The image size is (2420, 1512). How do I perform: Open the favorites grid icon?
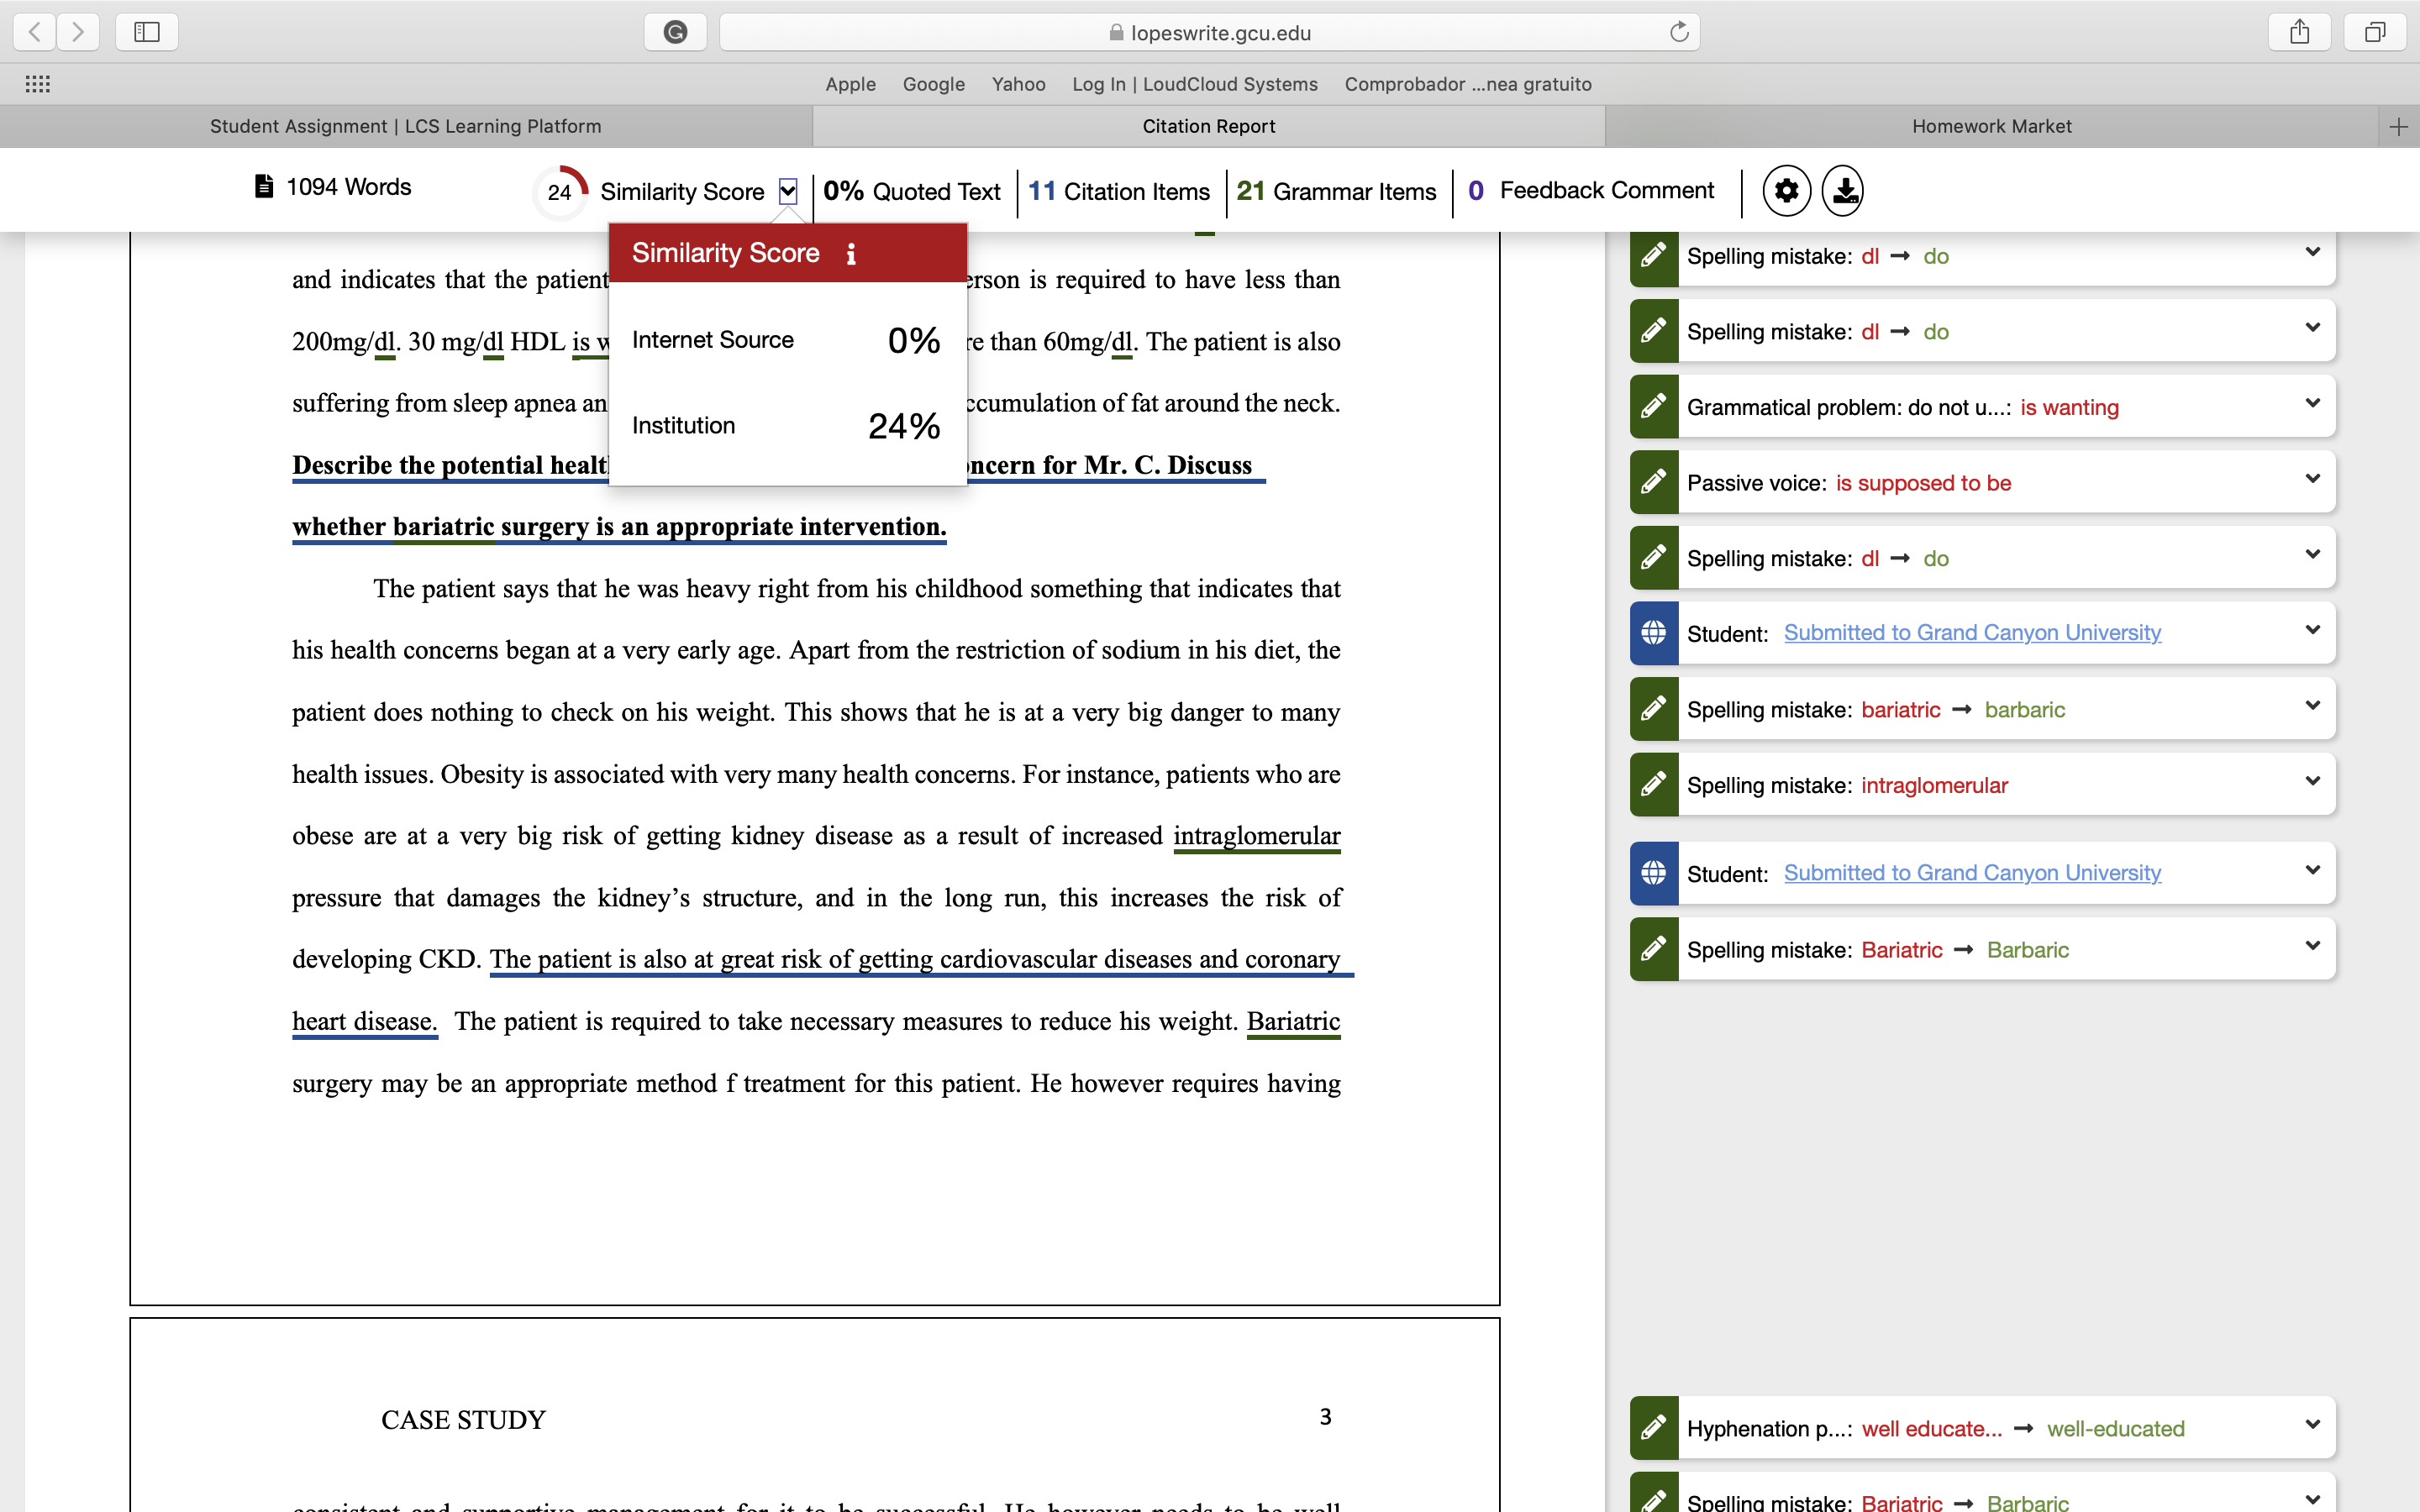pos(38,84)
